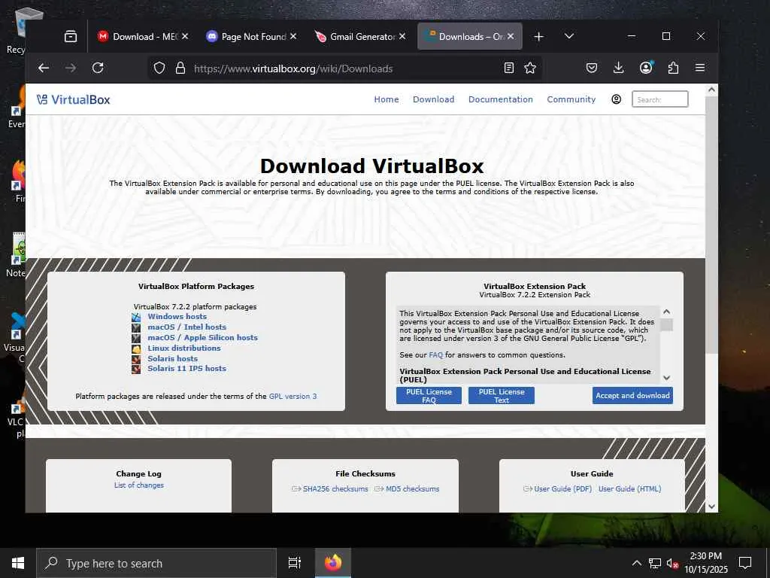Open macOS / Apple Silicon hosts link

(202, 338)
